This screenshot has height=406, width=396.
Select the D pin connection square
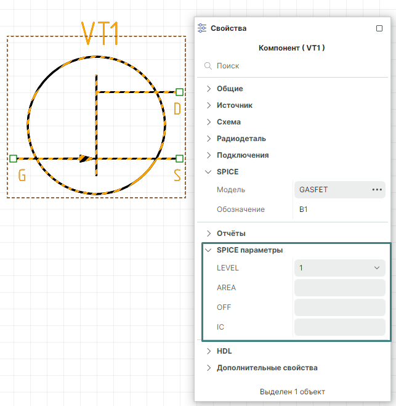point(179,92)
